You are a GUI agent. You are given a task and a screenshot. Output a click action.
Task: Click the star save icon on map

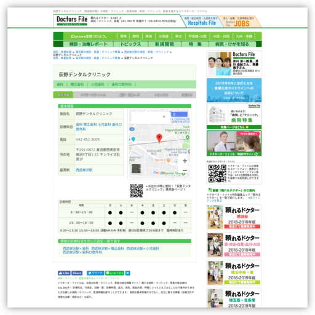(x=164, y=117)
